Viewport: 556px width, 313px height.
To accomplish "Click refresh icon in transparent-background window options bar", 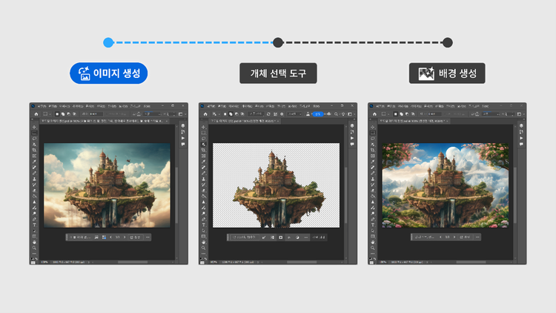I will tap(268, 114).
